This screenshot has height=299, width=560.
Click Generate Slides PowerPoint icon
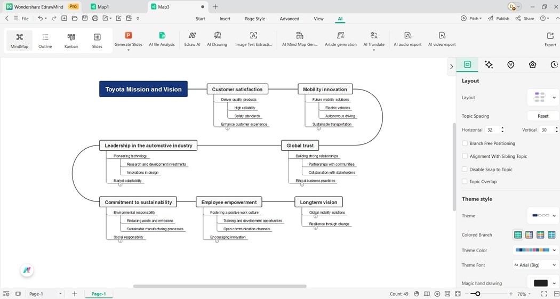click(x=128, y=35)
